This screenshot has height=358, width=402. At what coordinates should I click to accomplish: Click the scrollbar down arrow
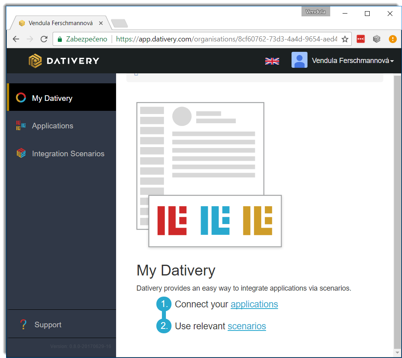click(397, 353)
